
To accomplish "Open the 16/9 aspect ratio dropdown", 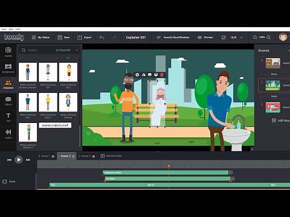I will [x=236, y=37].
